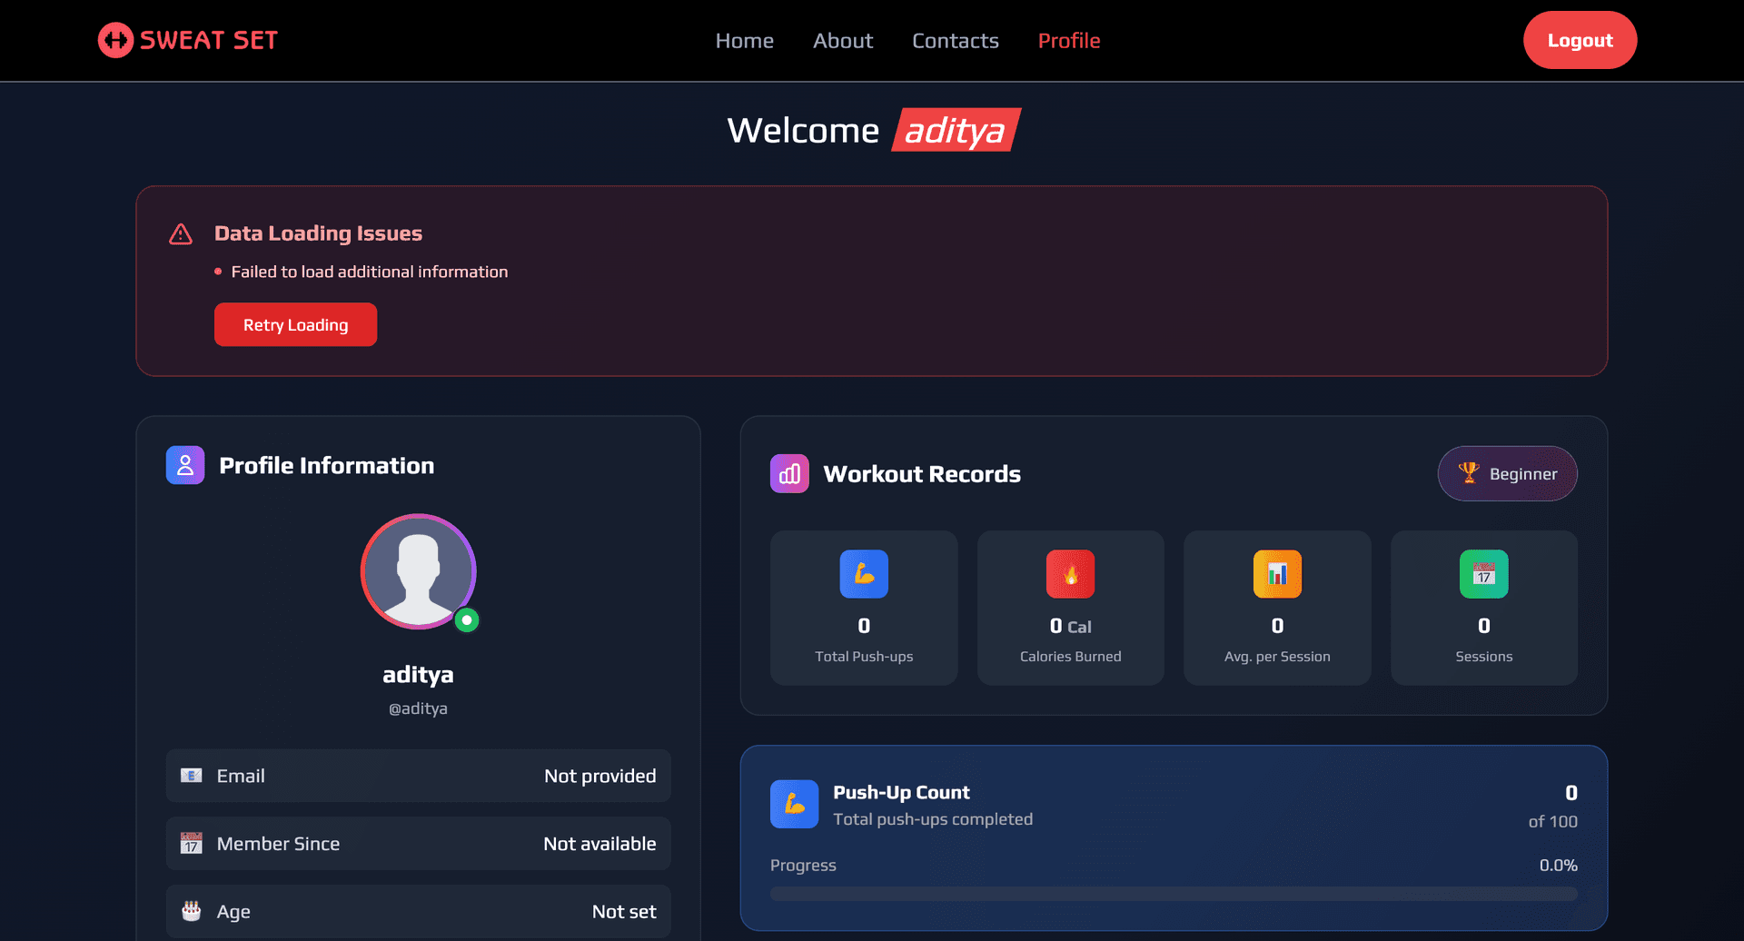Click the '0 Cal' calories value
1744x941 pixels.
coord(1070,626)
